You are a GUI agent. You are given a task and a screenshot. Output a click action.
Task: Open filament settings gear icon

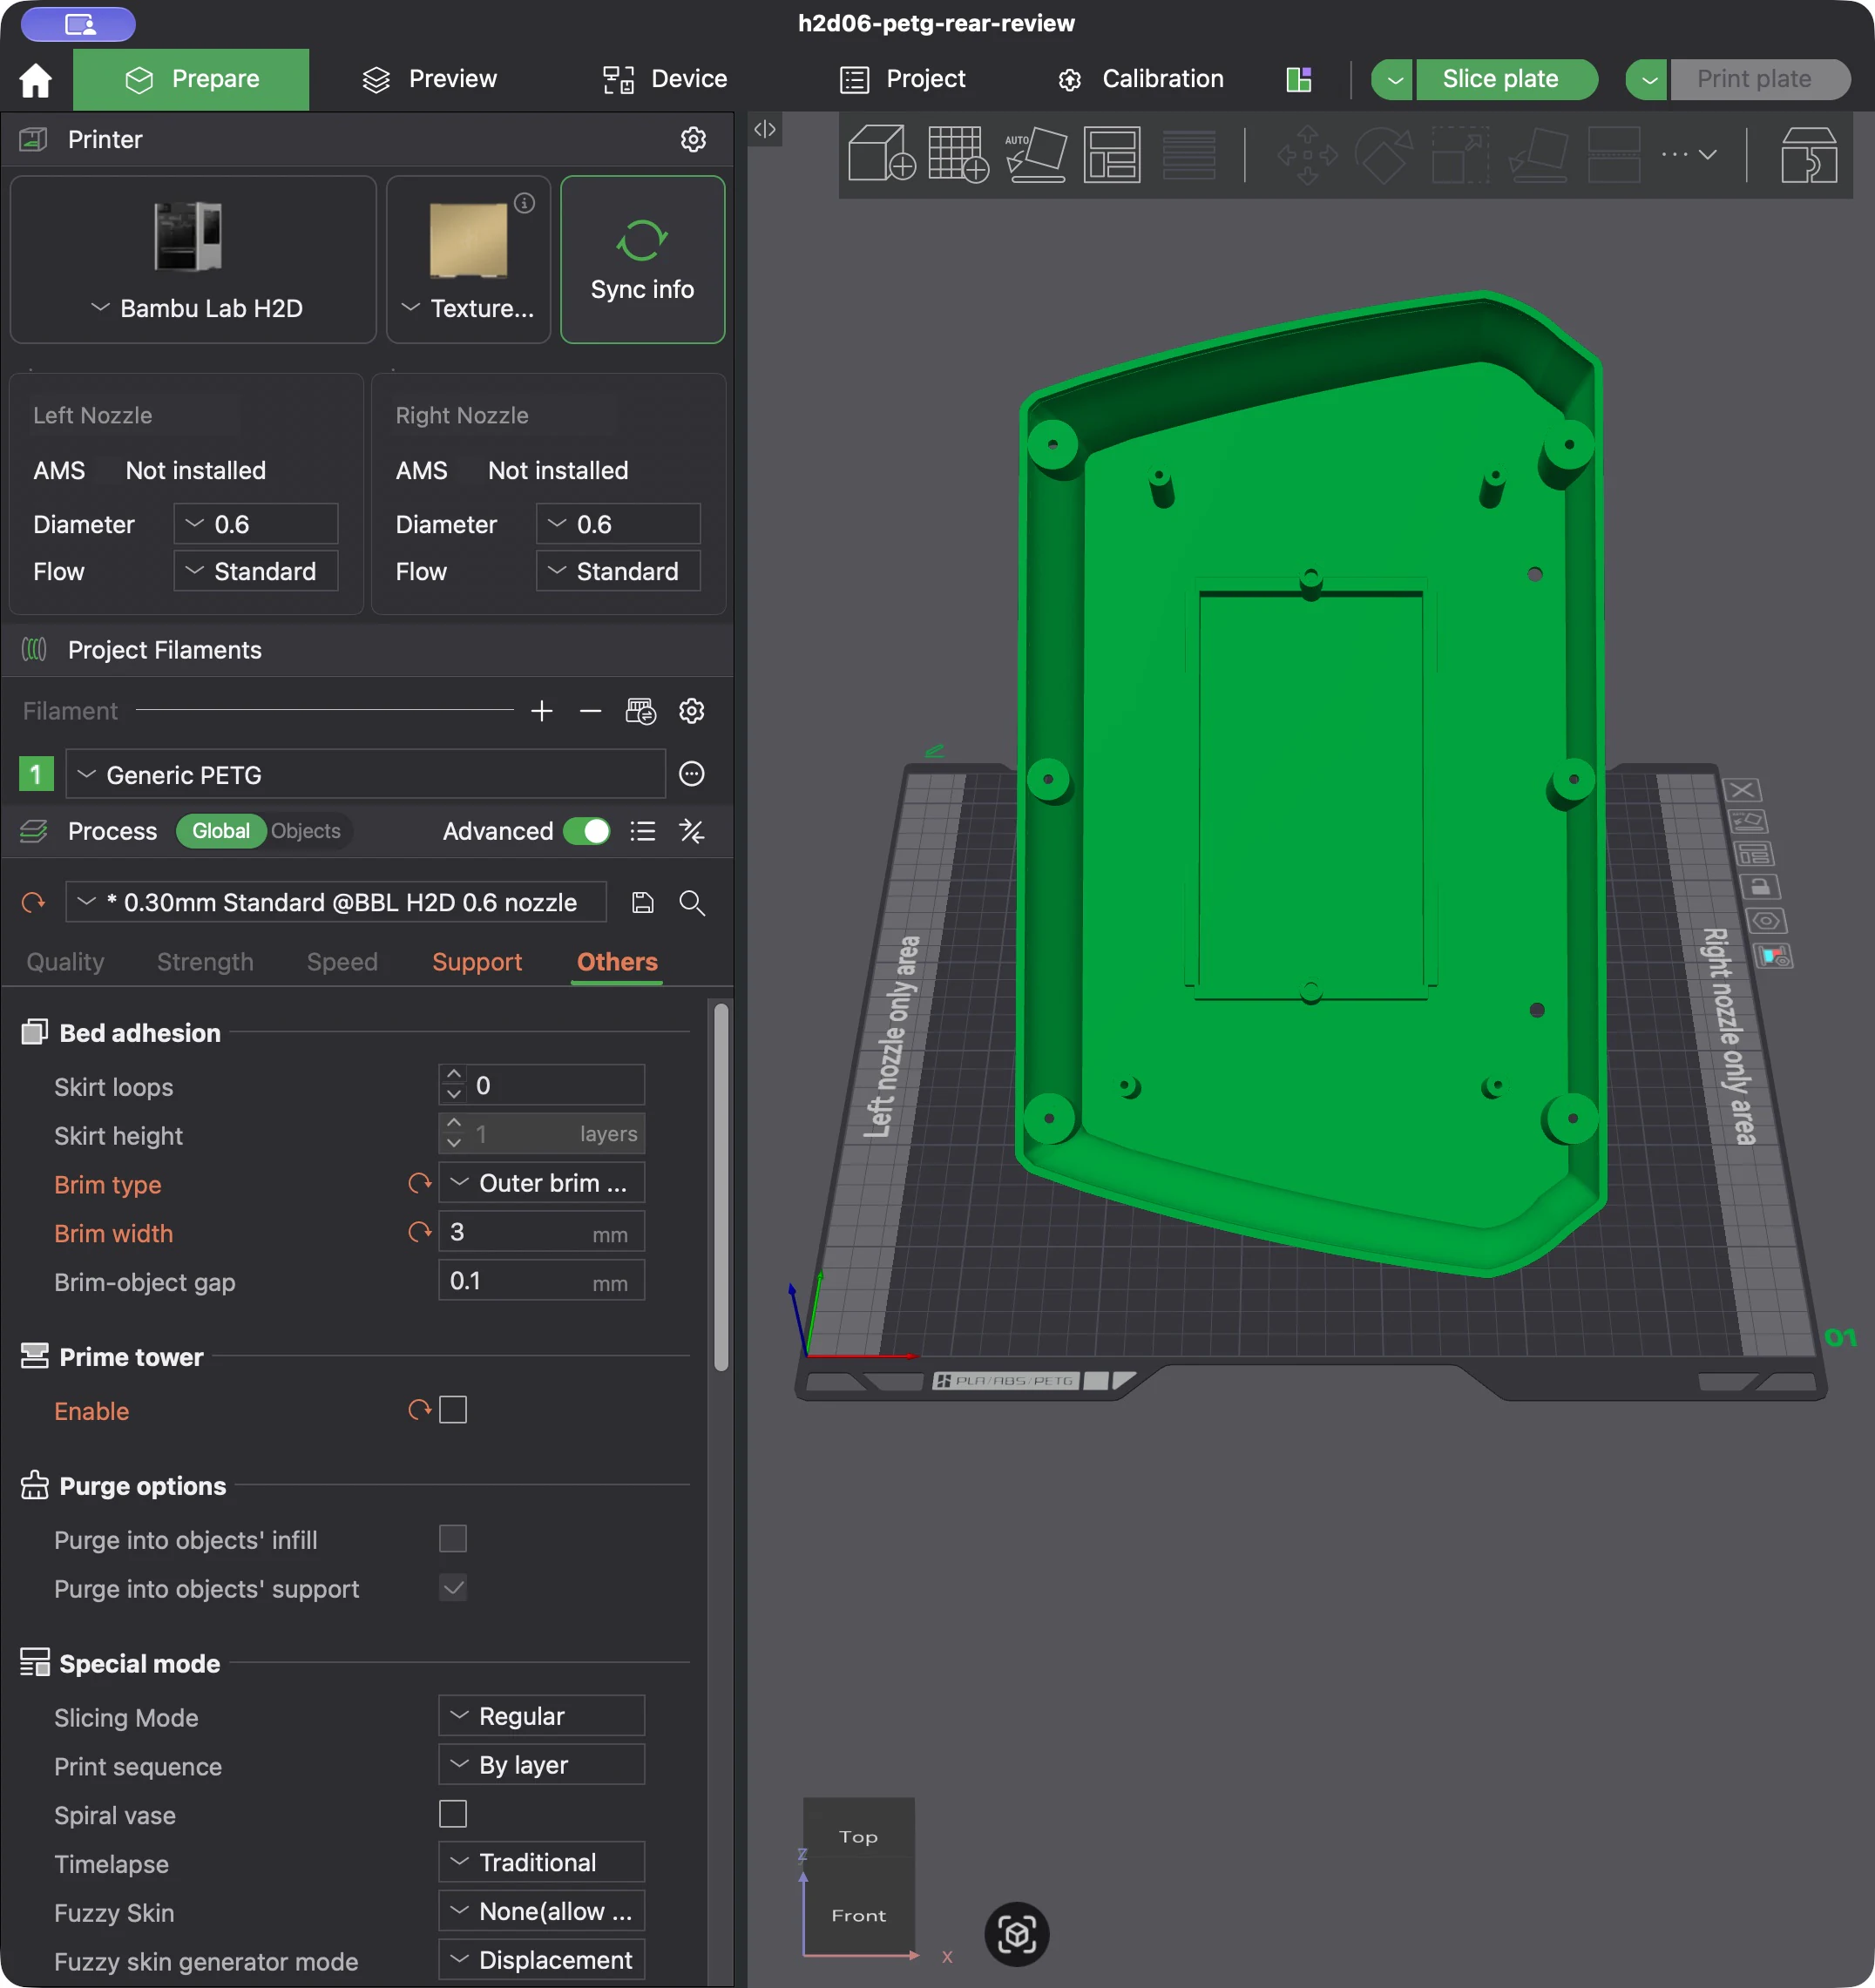pos(692,711)
